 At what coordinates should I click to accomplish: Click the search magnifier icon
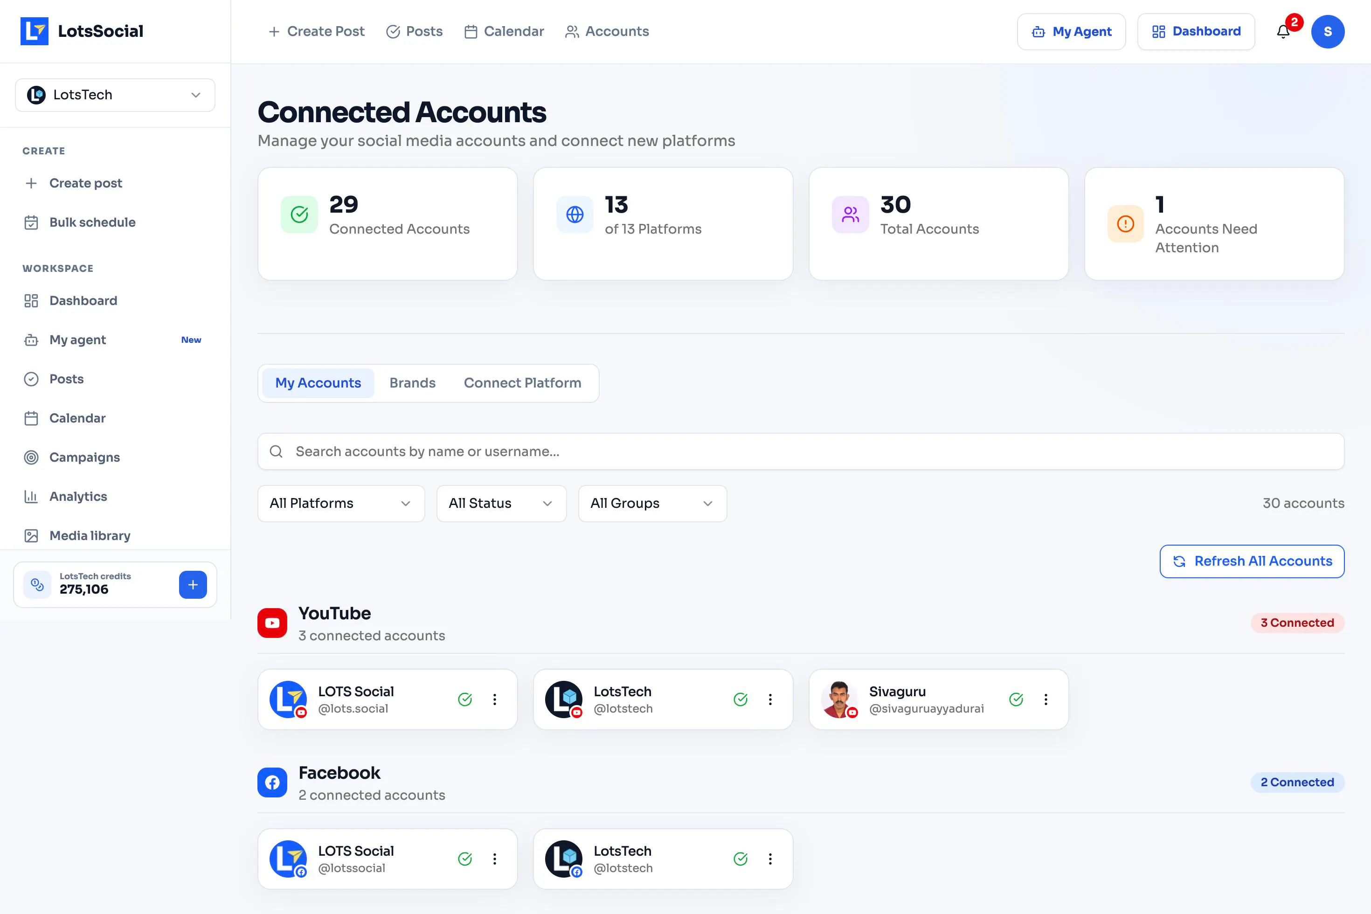pyautogui.click(x=276, y=451)
